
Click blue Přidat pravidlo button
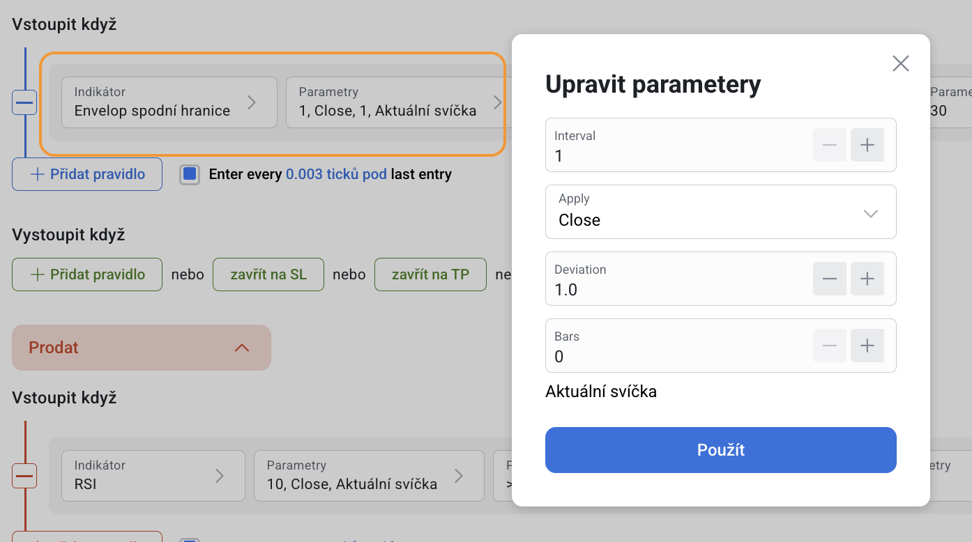pyautogui.click(x=87, y=174)
